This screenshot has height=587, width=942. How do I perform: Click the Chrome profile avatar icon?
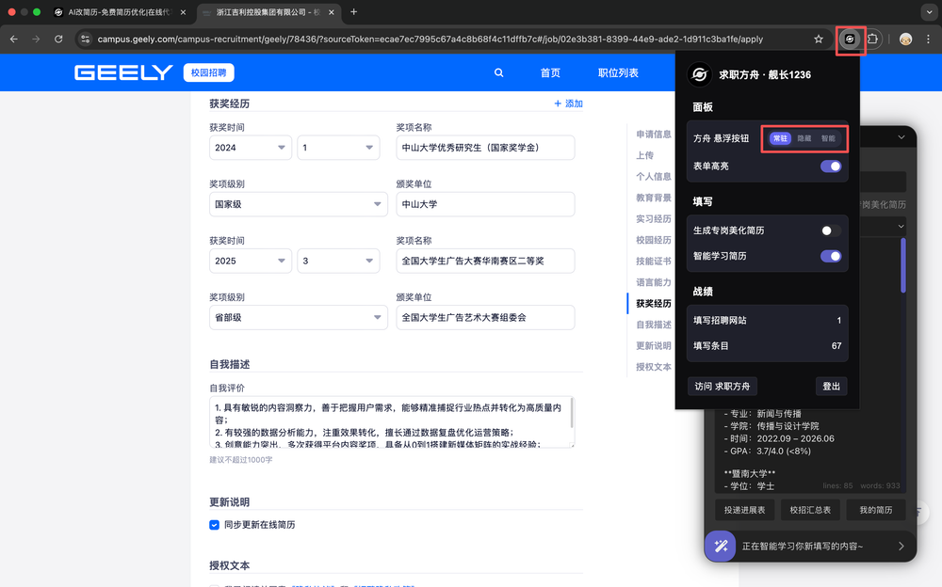(905, 40)
